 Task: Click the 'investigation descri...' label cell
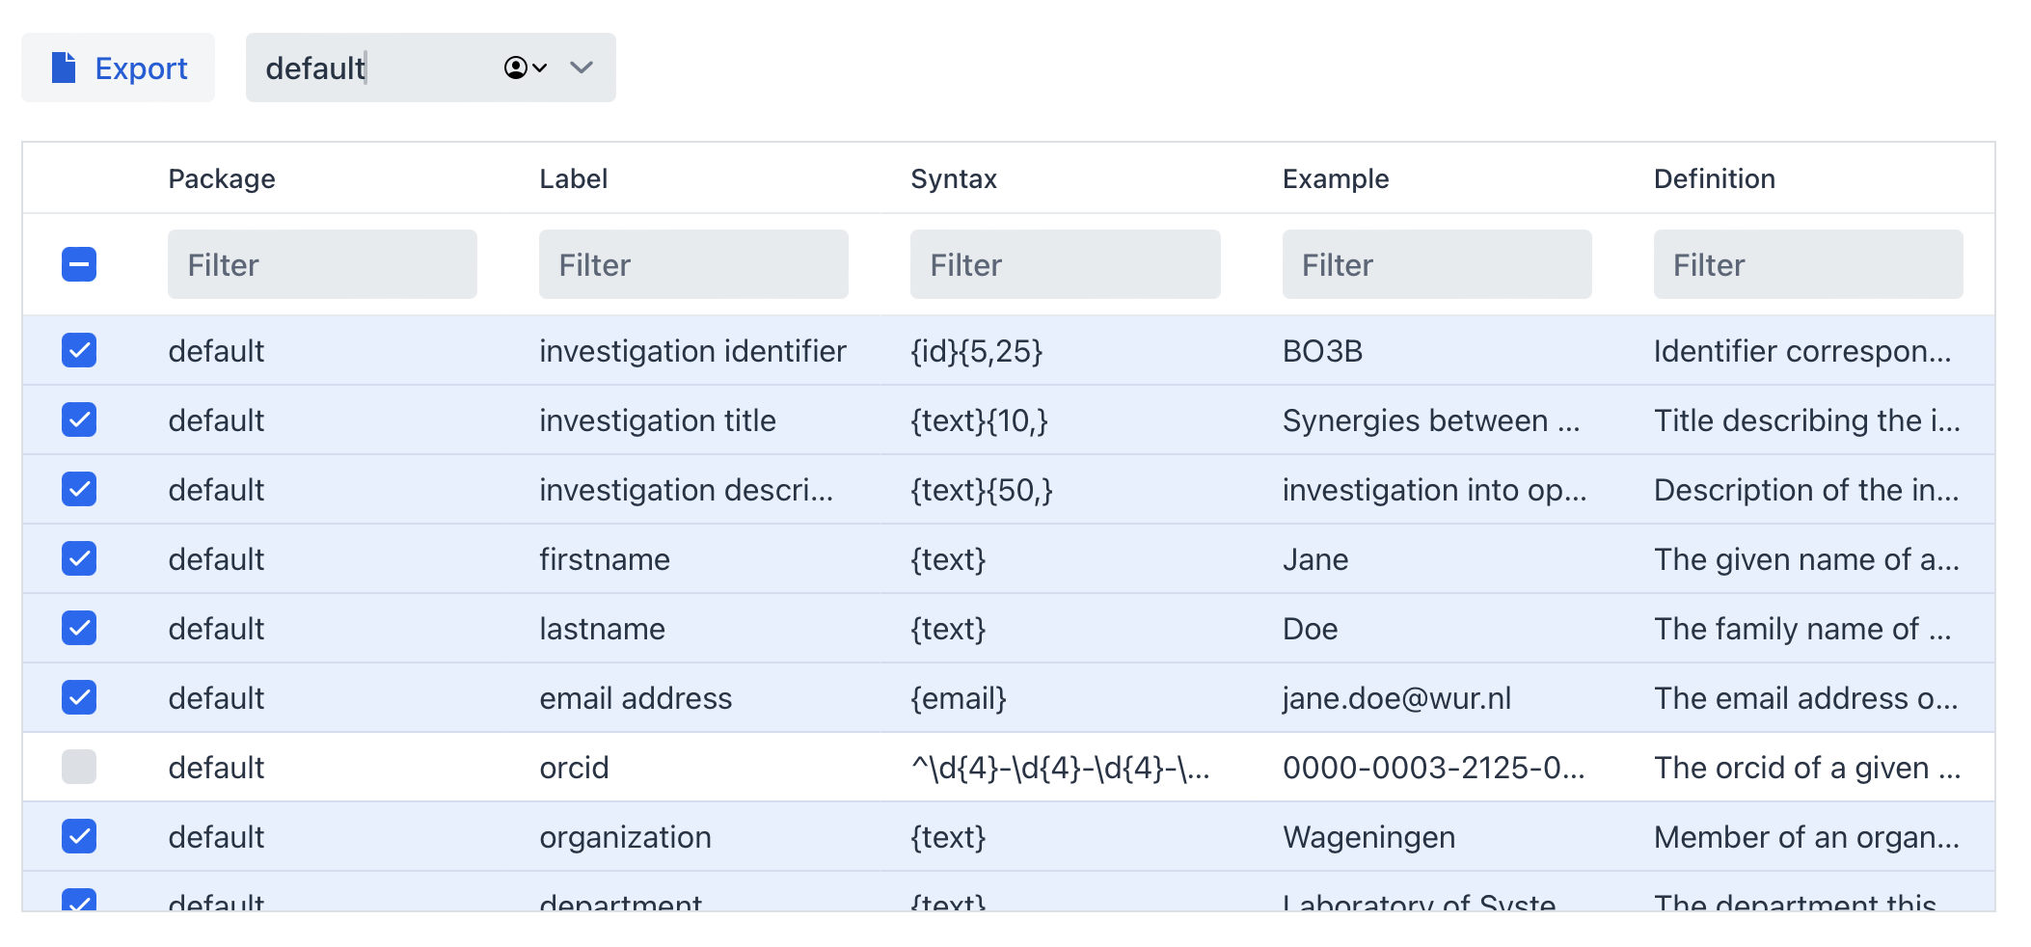pyautogui.click(x=686, y=490)
